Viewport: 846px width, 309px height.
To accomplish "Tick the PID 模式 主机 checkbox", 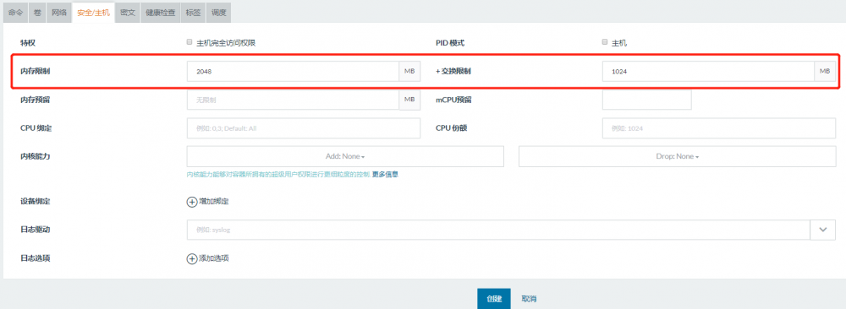I will pyautogui.click(x=605, y=42).
